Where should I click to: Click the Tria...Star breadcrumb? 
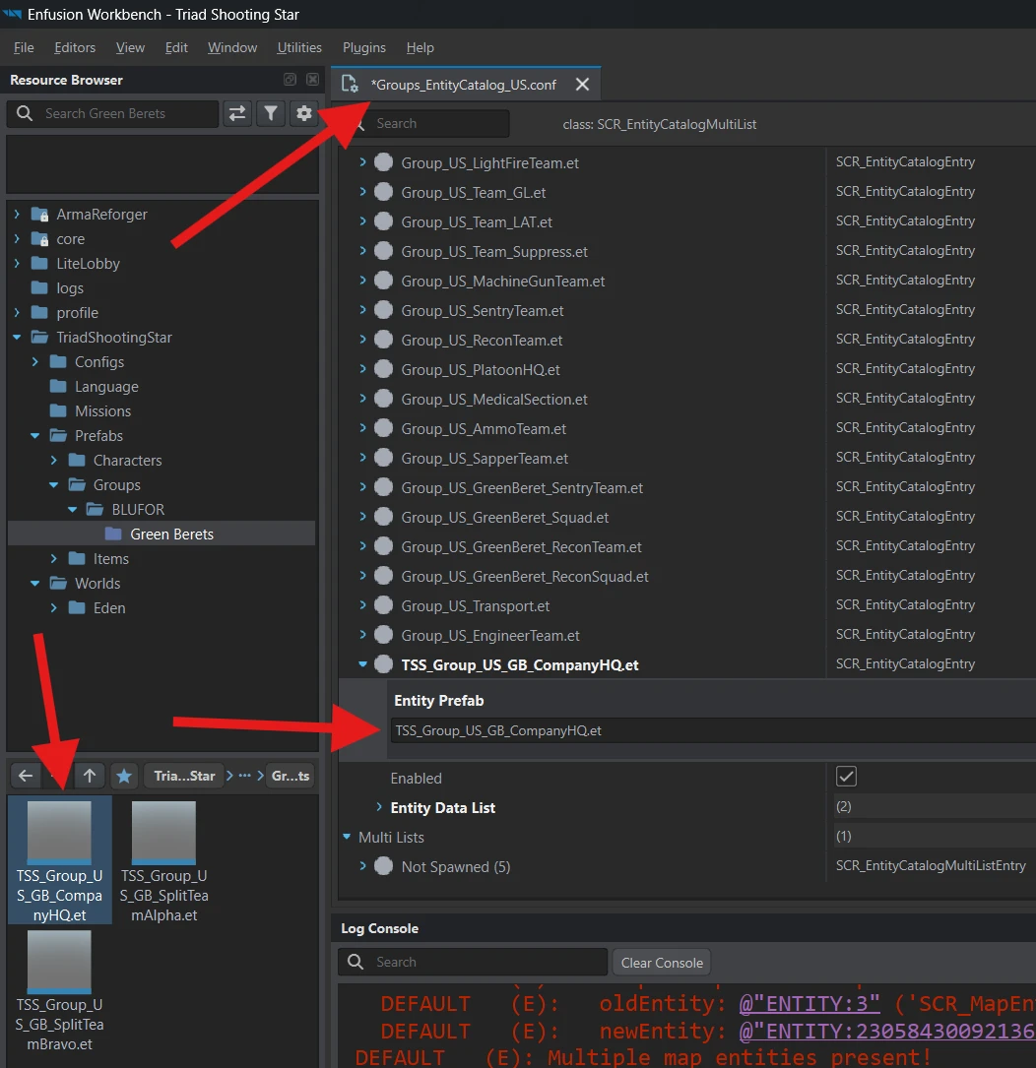(x=184, y=776)
